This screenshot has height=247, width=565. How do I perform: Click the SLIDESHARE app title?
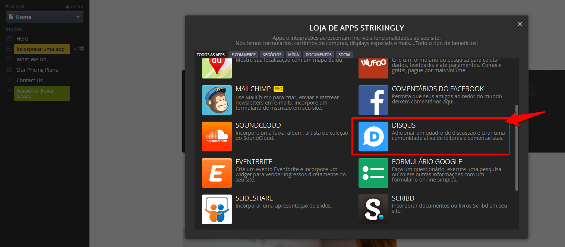(254, 198)
